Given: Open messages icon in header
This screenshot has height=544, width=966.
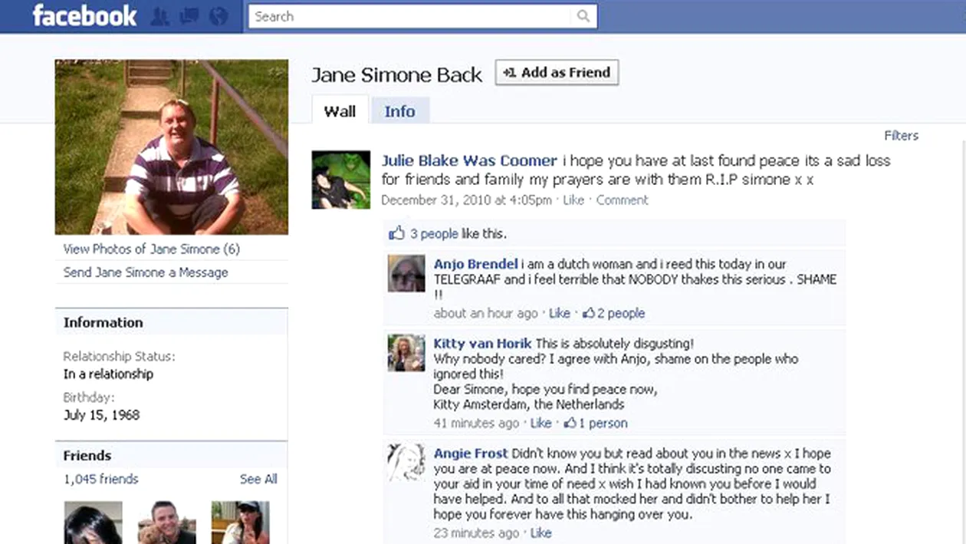Looking at the screenshot, I should click(x=189, y=16).
